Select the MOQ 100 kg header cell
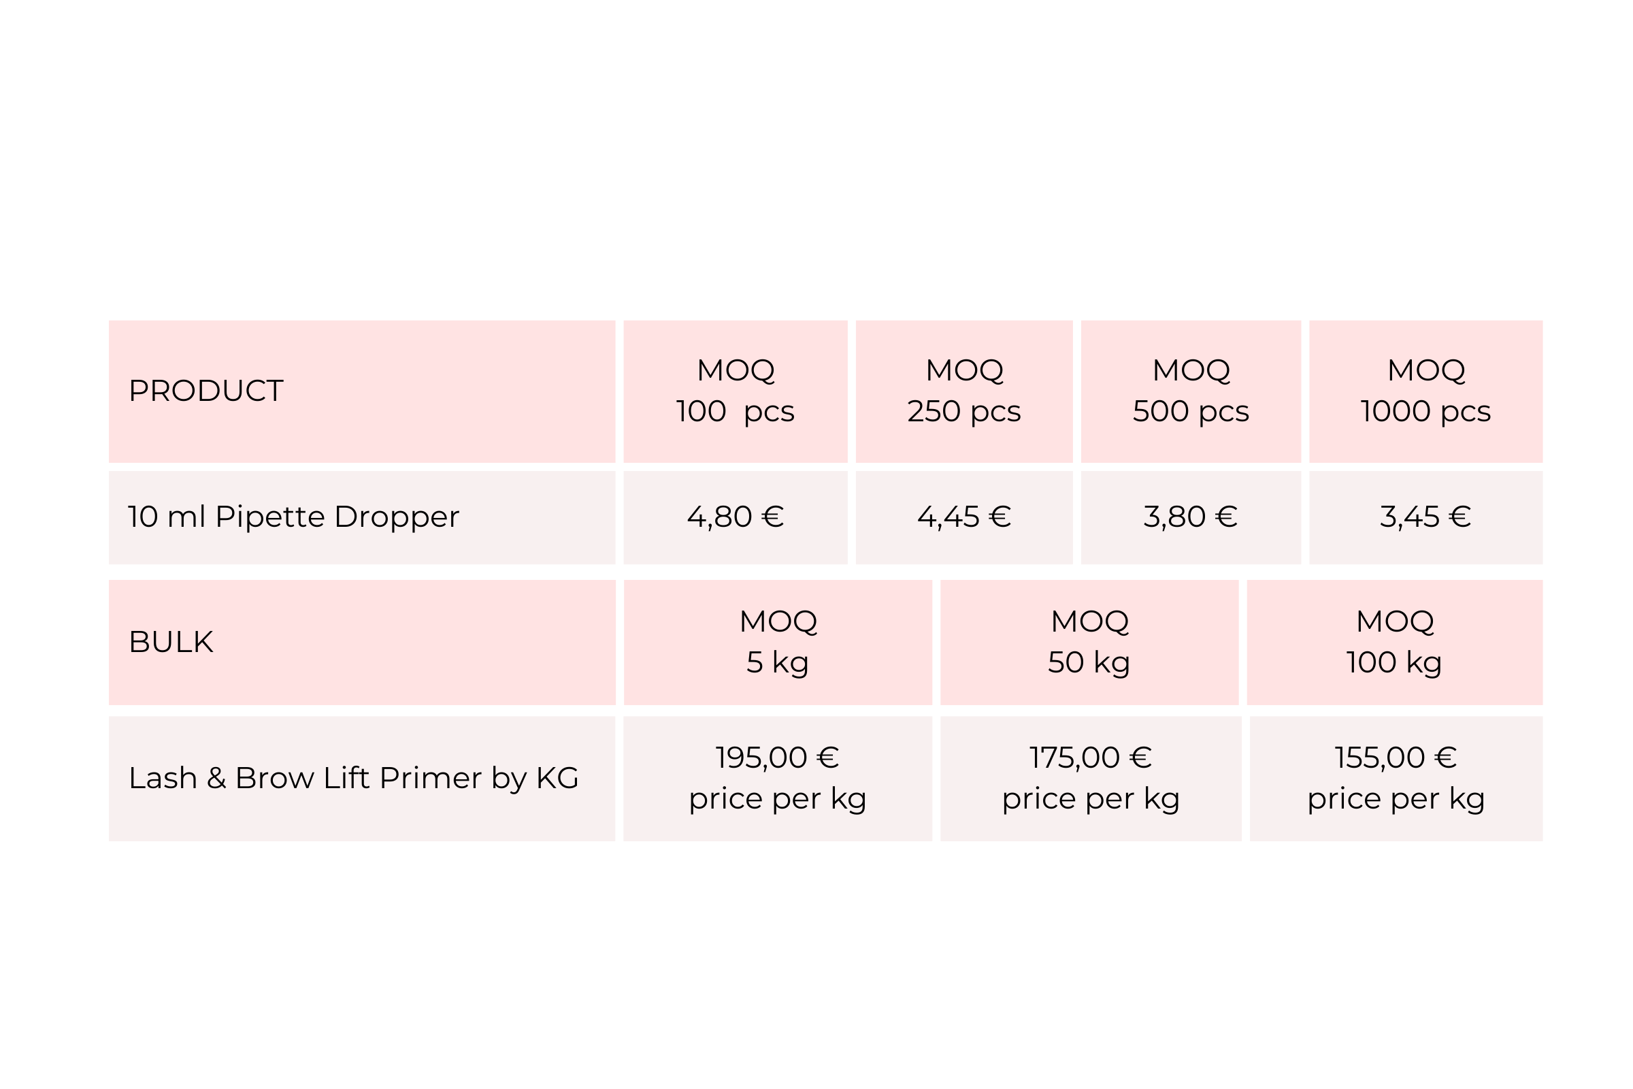The image size is (1633, 1089). [1394, 643]
